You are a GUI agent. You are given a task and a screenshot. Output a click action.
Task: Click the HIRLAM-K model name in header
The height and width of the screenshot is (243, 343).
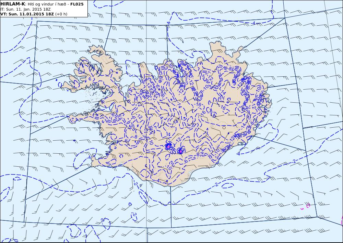click(13, 4)
